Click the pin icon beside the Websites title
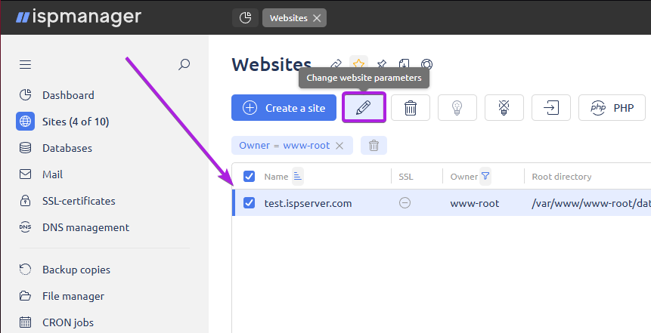The width and height of the screenshot is (651, 333). 382,64
